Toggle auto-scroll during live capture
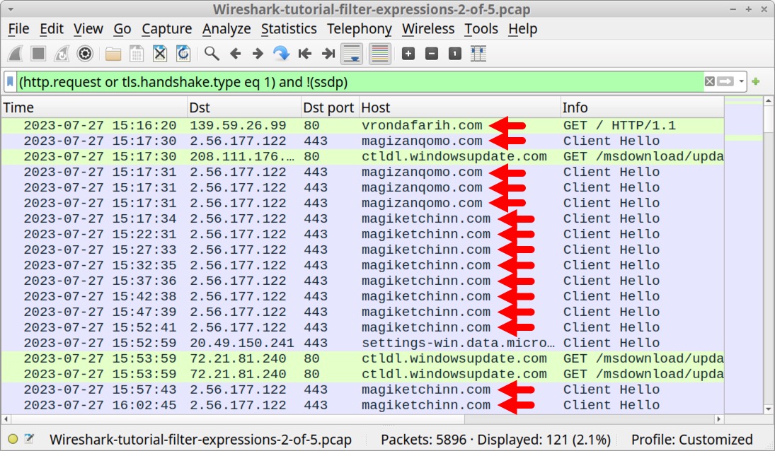 [352, 53]
